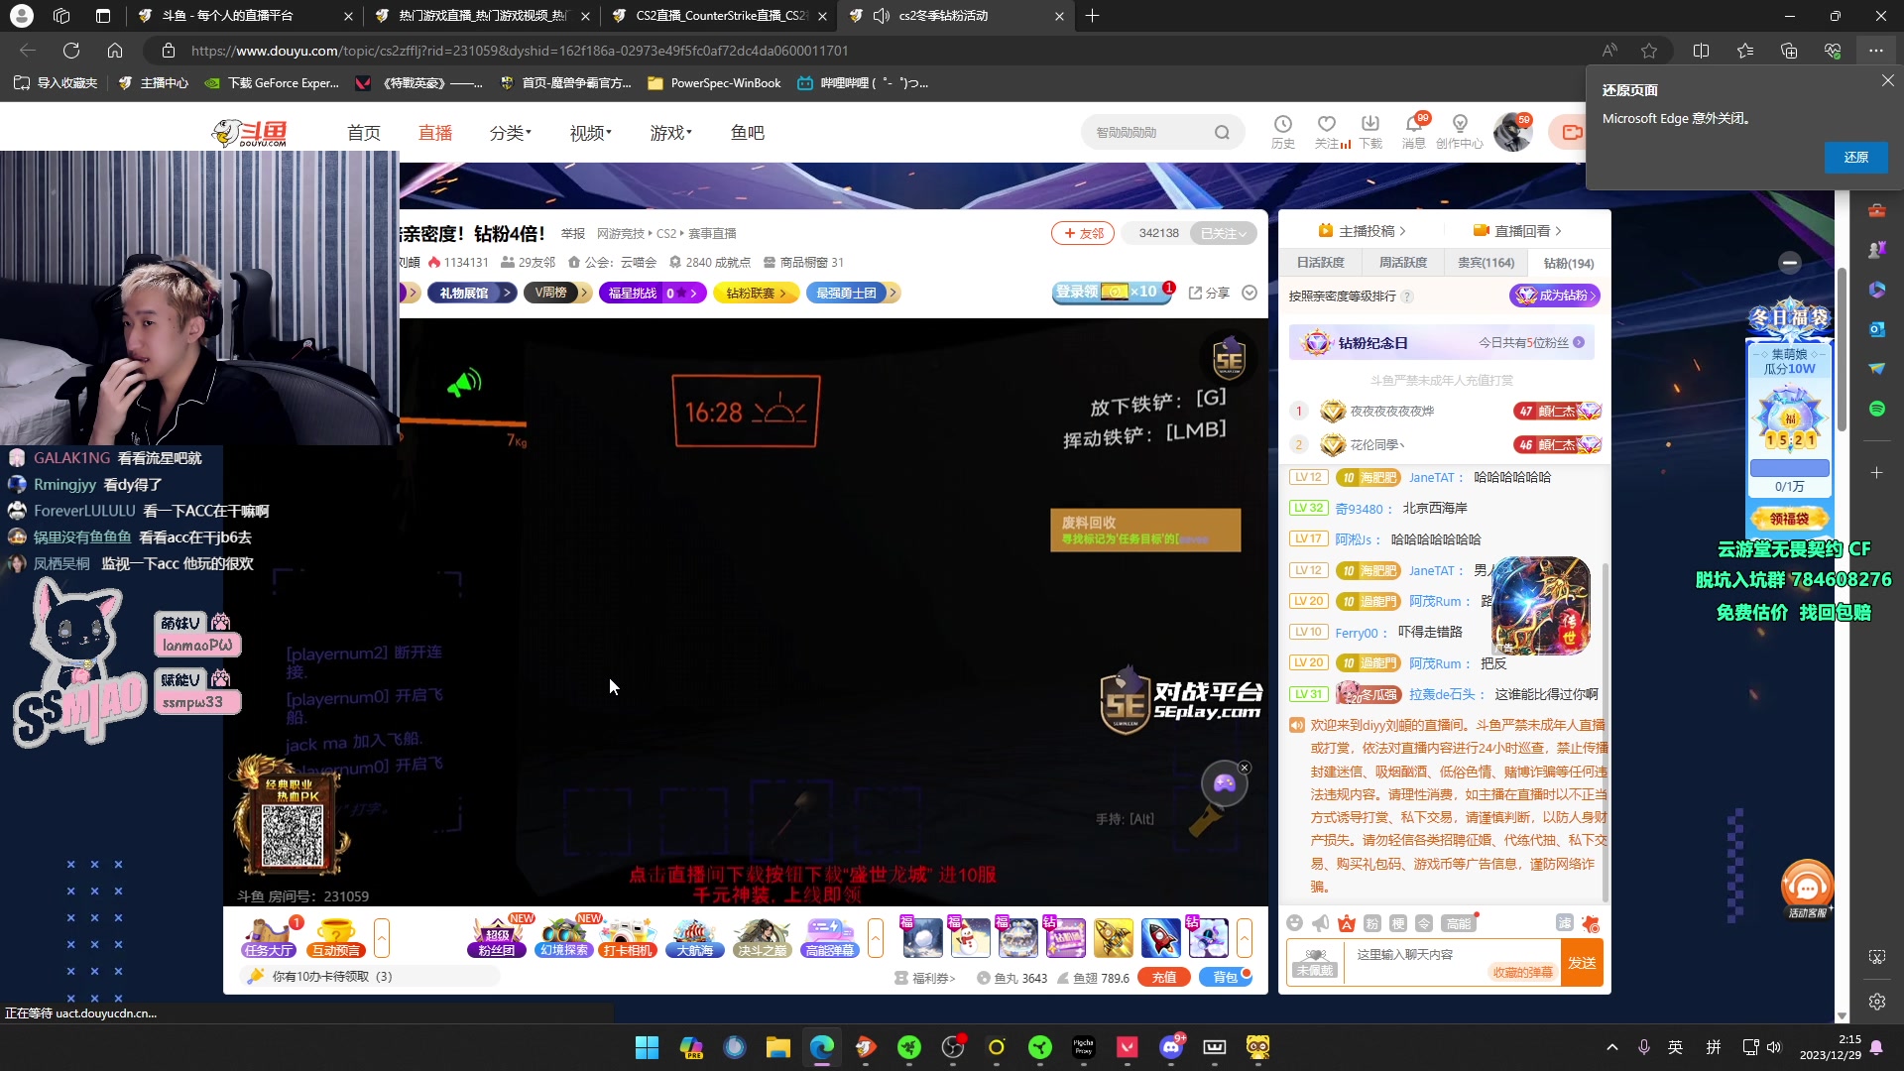Toggle the 滤 danmaku filter switch
The image size is (1904, 1071).
[x=1564, y=923]
